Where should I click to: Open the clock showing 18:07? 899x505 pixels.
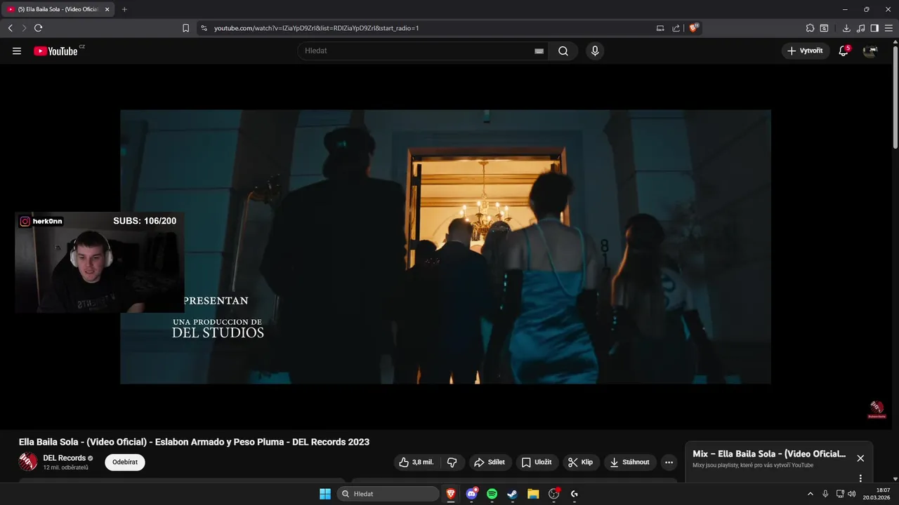coord(876,494)
